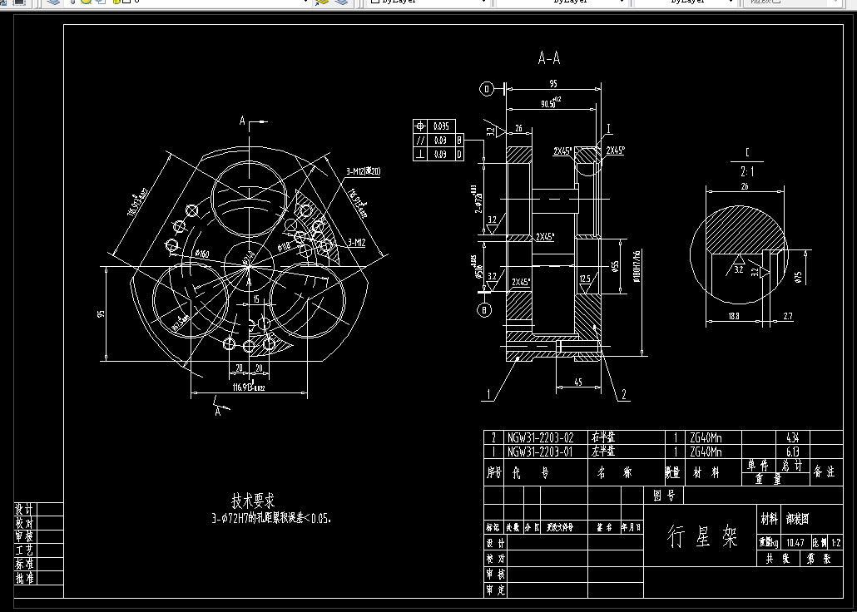Select the 年月日 date header cell
857x612 pixels.
(632, 528)
